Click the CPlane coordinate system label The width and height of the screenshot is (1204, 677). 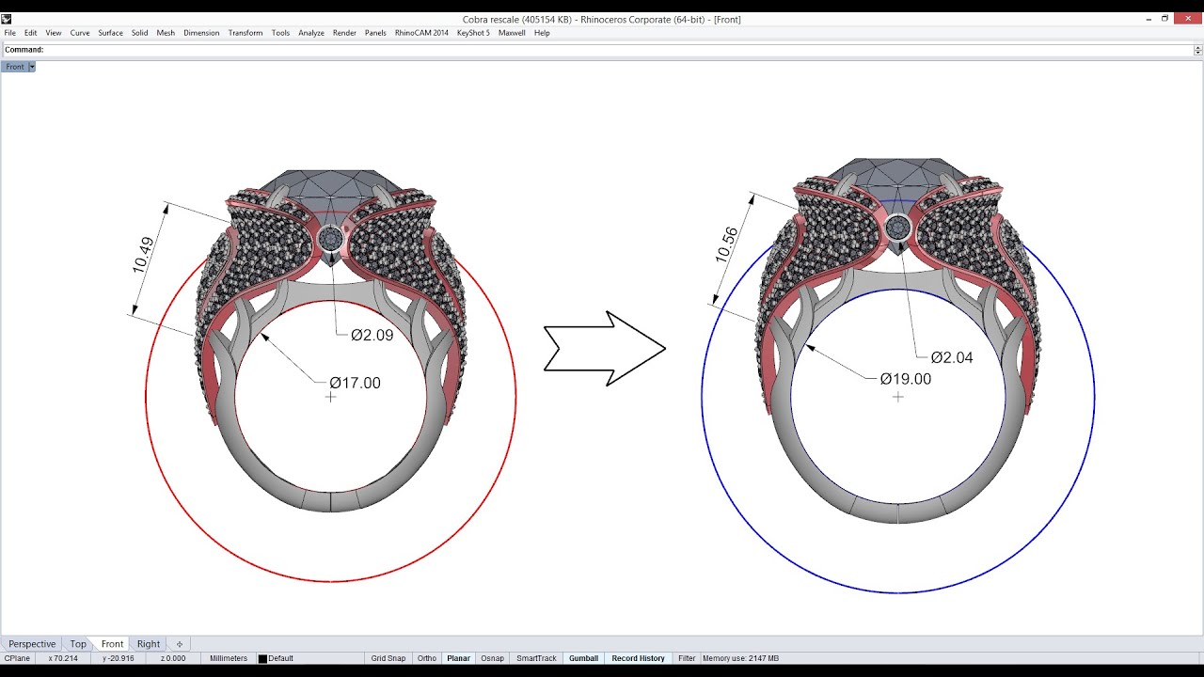[18, 658]
